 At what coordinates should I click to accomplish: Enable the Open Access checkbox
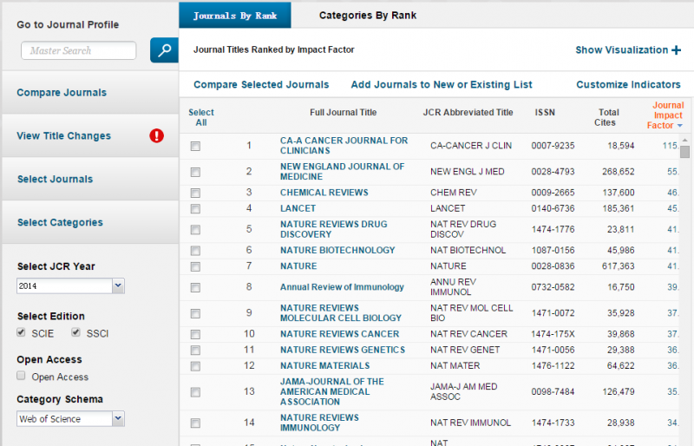(21, 376)
